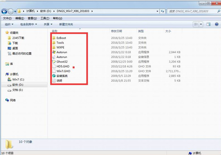
Task: Select the HD5.GHO file
Action: pos(62,66)
